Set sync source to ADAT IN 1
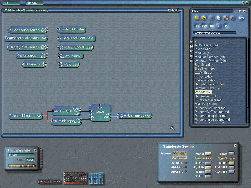 click(x=231, y=167)
